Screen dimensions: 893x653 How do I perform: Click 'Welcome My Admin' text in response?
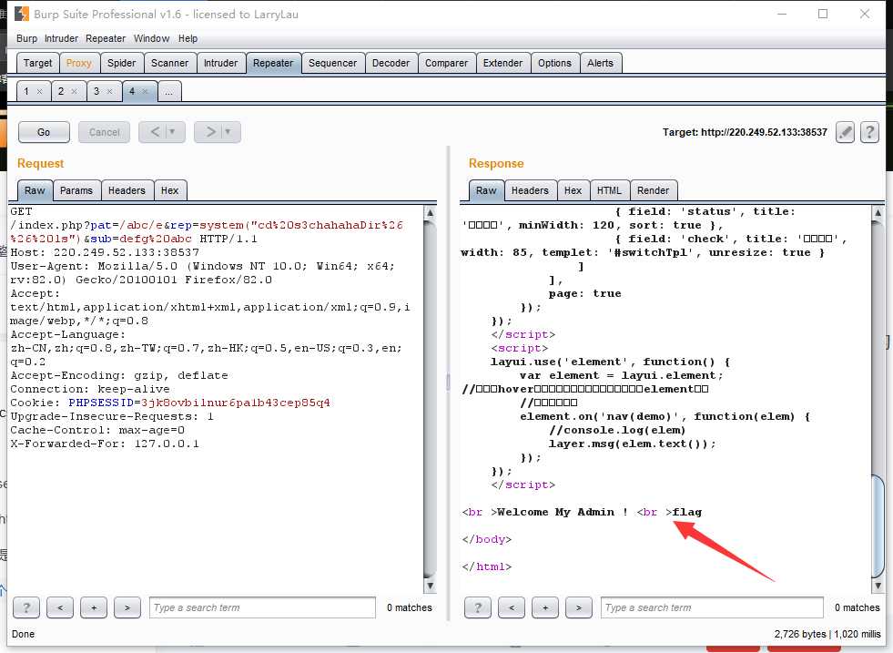556,512
